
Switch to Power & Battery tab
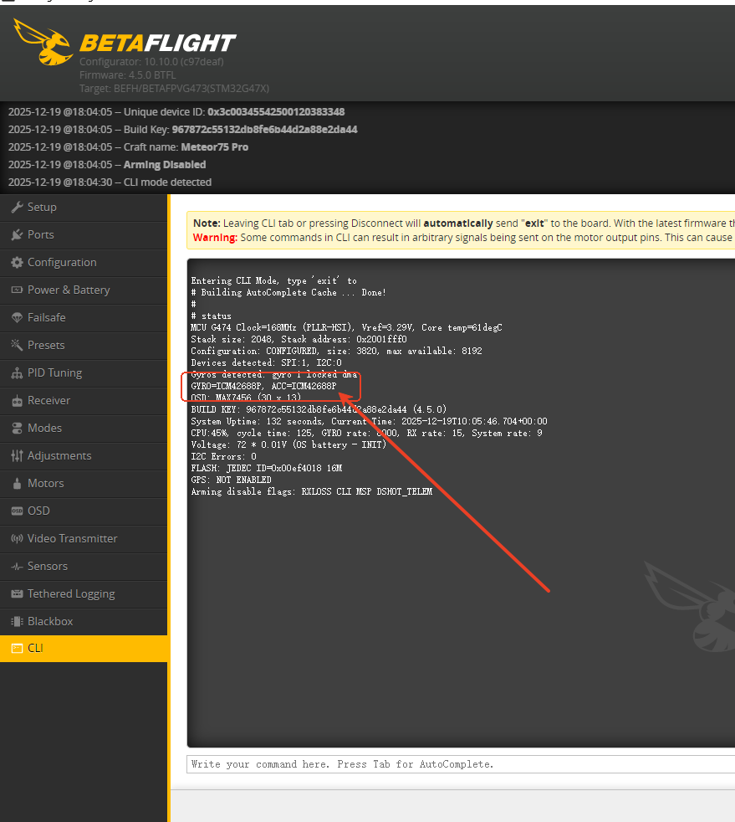(x=84, y=290)
